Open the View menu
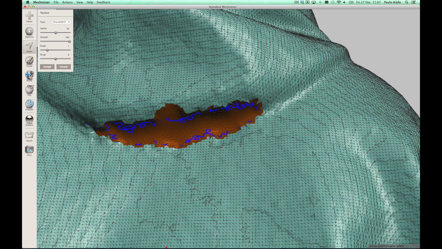Image resolution: width=442 pixels, height=249 pixels. click(x=79, y=2)
